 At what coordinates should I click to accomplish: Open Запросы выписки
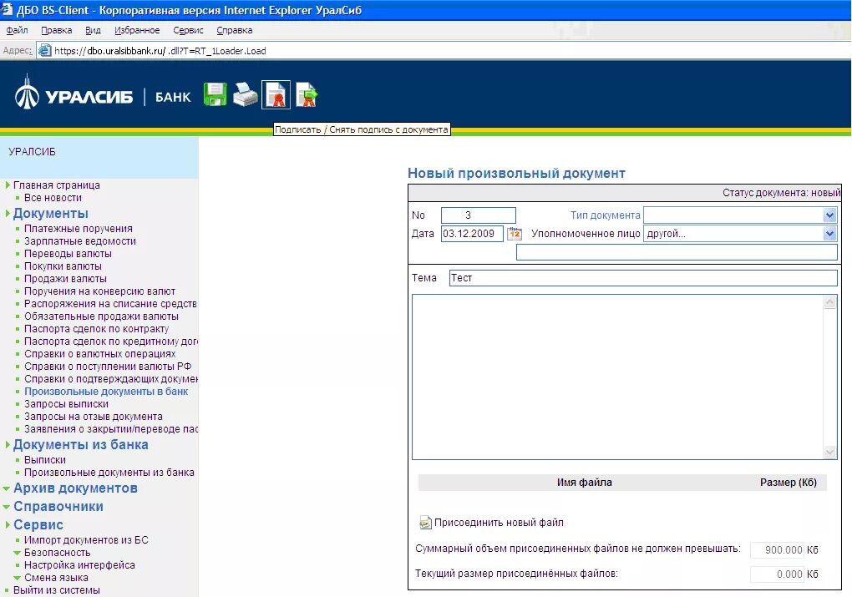(x=66, y=404)
